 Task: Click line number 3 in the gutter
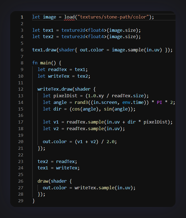pyautogui.click(x=22, y=30)
